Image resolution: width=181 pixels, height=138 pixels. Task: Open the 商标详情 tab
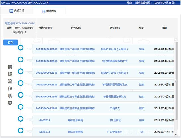coord(17,11)
